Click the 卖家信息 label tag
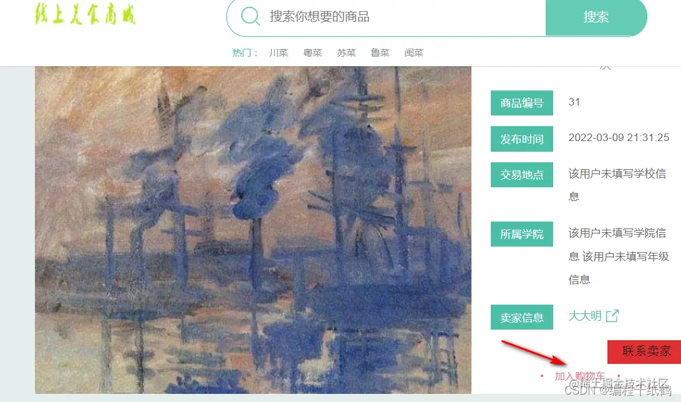Image resolution: width=681 pixels, height=402 pixels. (521, 317)
